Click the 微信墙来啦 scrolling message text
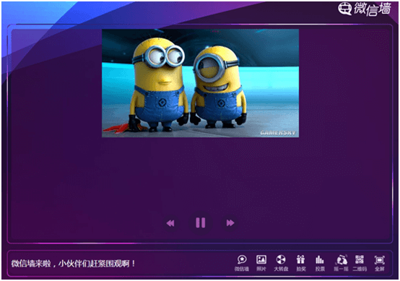Image resolution: width=400 pixels, height=281 pixels. pyautogui.click(x=73, y=264)
